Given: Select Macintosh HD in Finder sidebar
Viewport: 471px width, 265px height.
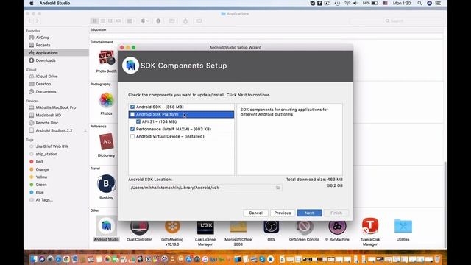Looking at the screenshot, I should coord(49,115).
